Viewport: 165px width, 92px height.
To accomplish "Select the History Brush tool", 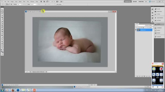I will [2, 28].
